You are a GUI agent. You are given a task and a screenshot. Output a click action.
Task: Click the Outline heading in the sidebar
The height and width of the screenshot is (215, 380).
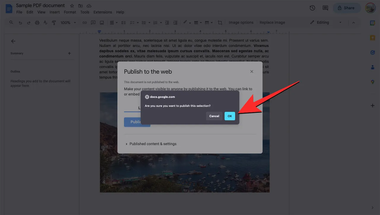coord(15,72)
